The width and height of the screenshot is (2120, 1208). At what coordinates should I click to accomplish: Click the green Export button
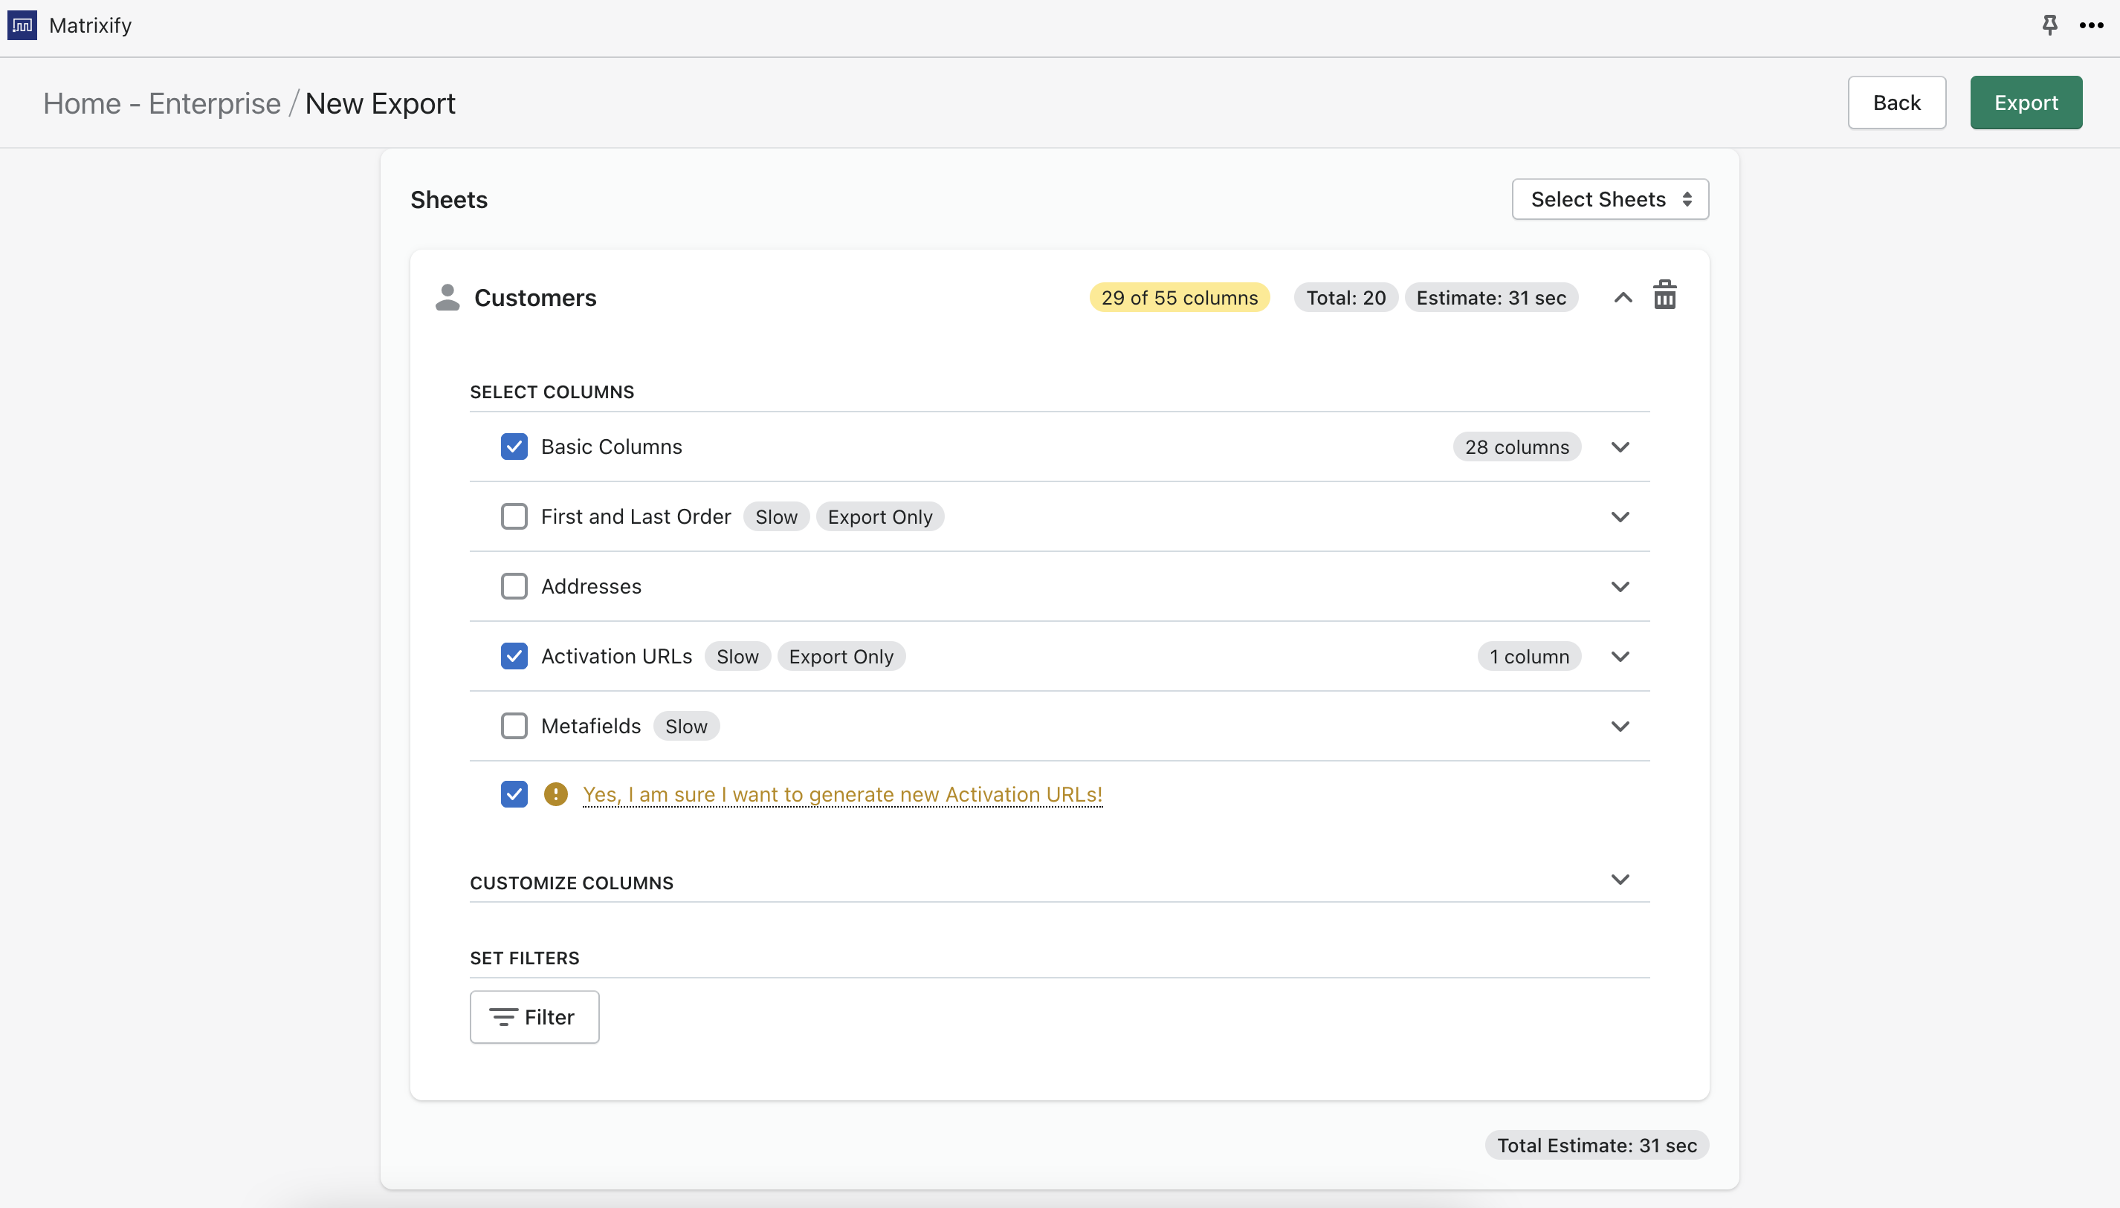click(2026, 103)
